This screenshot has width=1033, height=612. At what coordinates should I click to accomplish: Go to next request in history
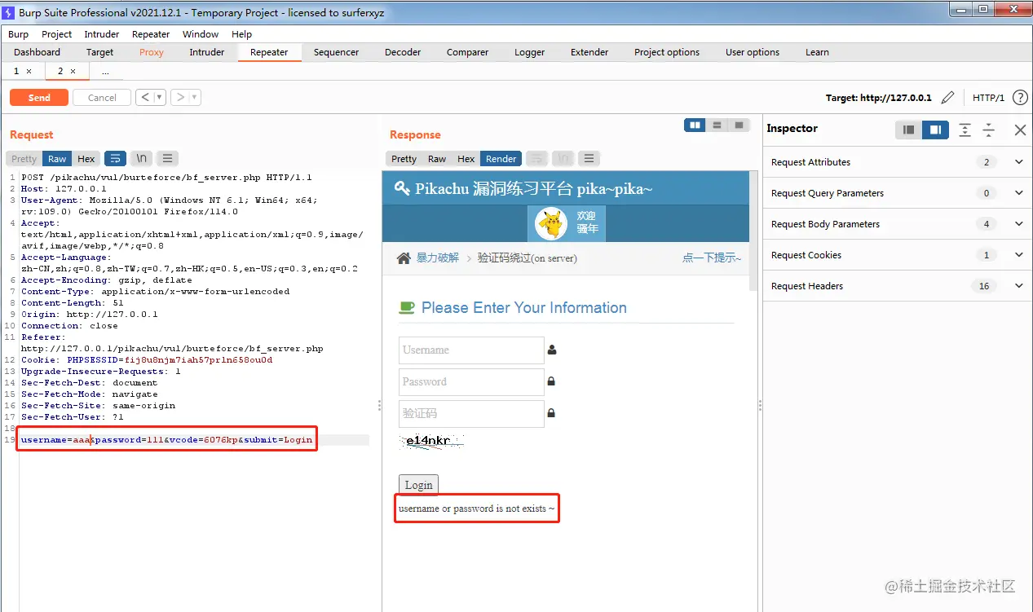[x=180, y=98]
